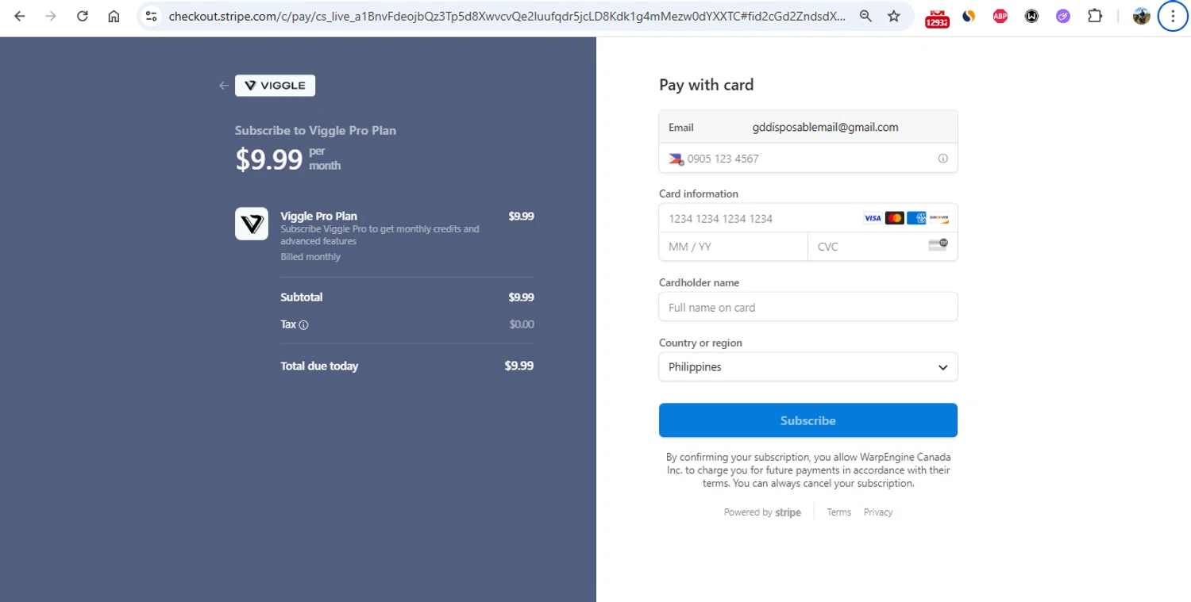Show tax info tooltip icon
This screenshot has width=1191, height=602.
pyautogui.click(x=304, y=325)
